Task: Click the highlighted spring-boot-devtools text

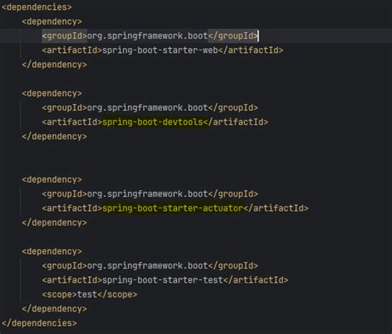Action: 152,122
